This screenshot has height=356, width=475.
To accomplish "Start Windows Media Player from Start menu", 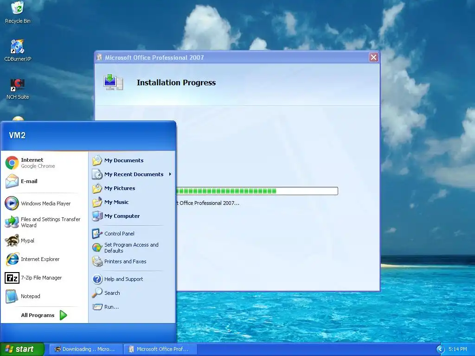I will point(38,203).
